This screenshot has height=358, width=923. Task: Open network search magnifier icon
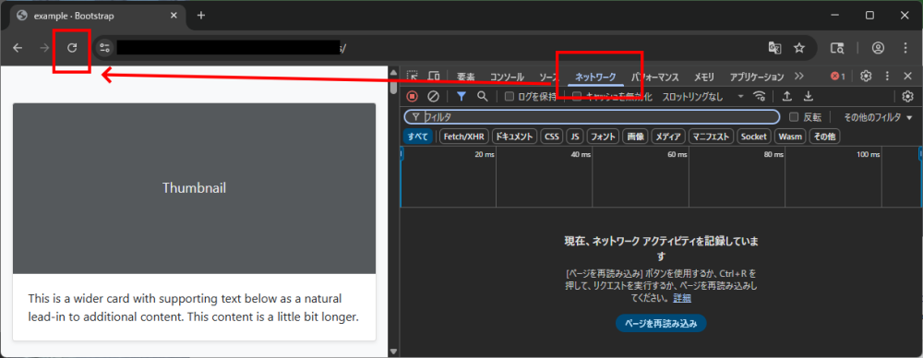click(x=482, y=96)
